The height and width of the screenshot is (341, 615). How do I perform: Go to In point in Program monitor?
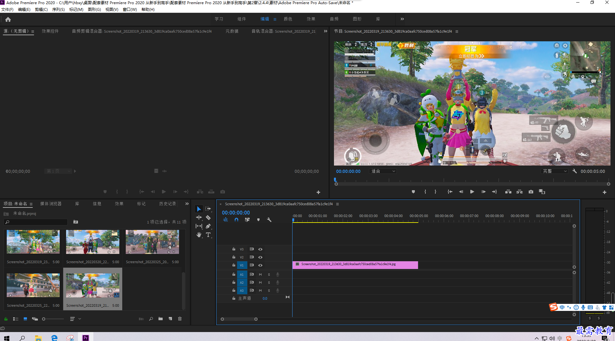450,192
